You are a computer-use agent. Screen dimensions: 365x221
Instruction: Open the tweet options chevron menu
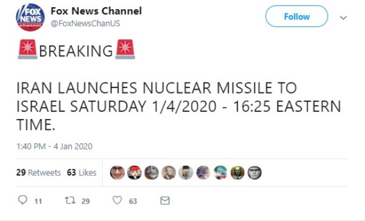343,18
